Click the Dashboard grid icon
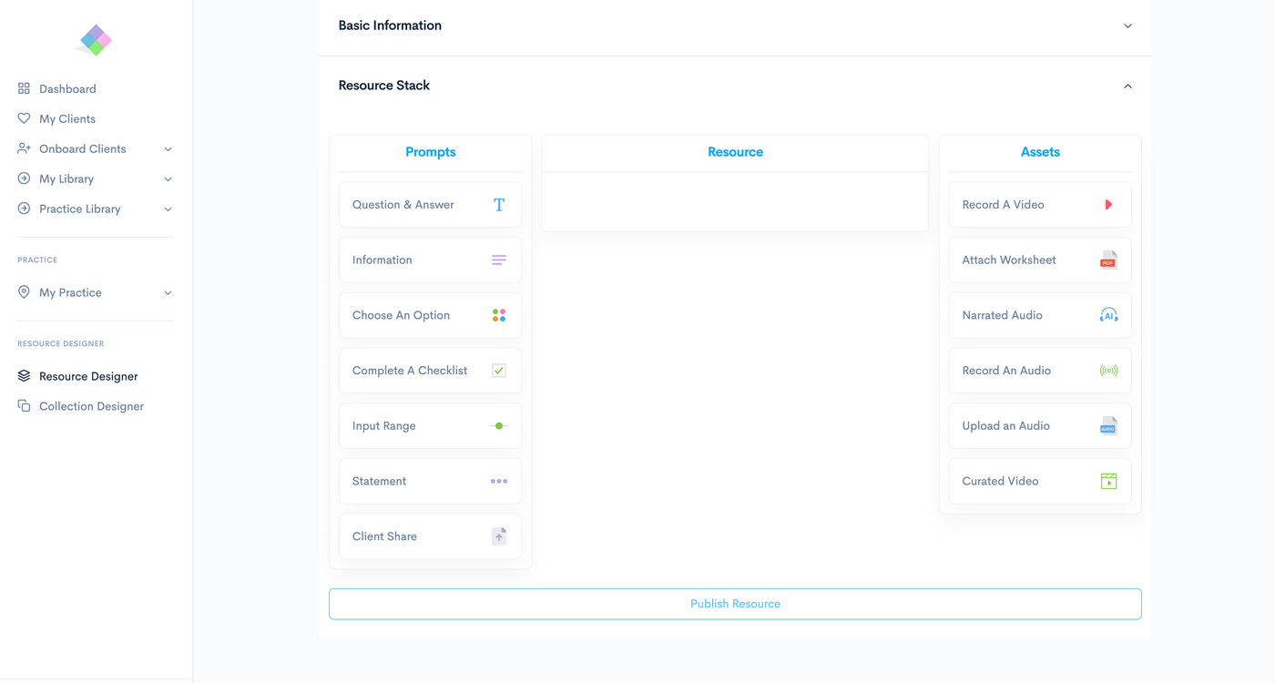1275x683 pixels. click(24, 88)
